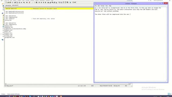The height and width of the screenshot is (97, 172).
Task: Click the editor horizontal scrollbar right arrow
Action: (x=130, y=84)
